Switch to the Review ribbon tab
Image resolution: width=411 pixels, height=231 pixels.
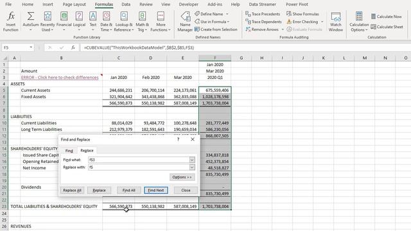tap(146, 4)
